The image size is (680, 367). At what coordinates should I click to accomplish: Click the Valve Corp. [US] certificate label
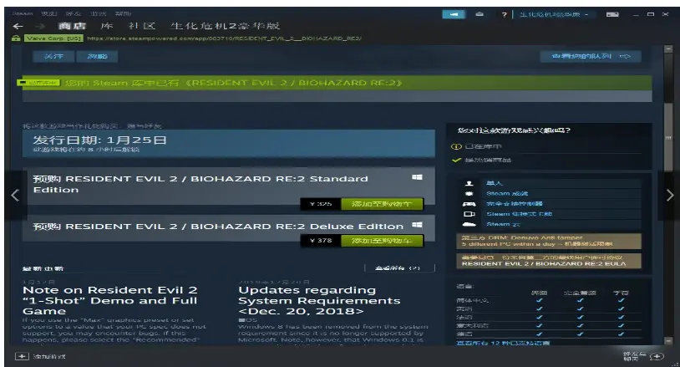(x=53, y=38)
